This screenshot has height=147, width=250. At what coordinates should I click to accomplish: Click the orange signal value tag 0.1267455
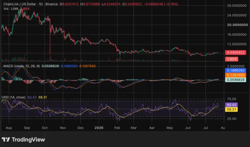[235, 75]
